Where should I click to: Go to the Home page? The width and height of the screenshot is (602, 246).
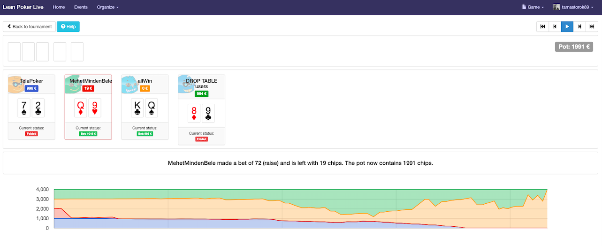coord(59,8)
